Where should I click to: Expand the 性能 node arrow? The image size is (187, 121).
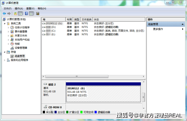[x=8, y=44]
